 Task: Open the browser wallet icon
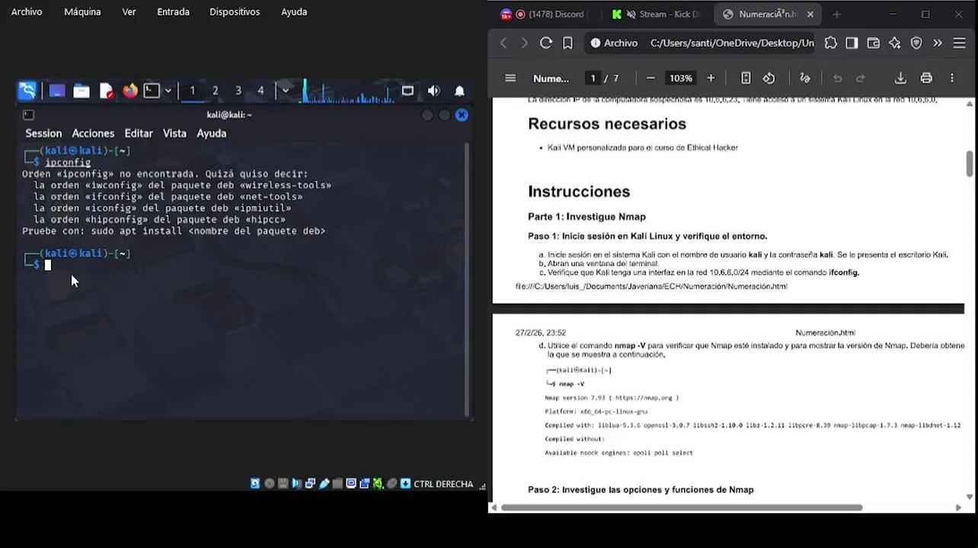point(874,43)
